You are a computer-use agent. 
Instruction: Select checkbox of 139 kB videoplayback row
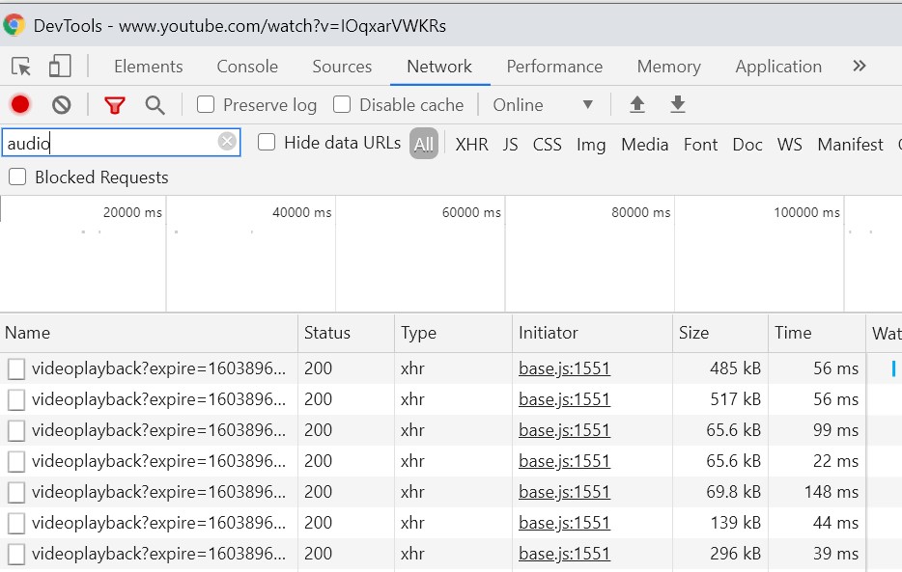click(x=16, y=523)
